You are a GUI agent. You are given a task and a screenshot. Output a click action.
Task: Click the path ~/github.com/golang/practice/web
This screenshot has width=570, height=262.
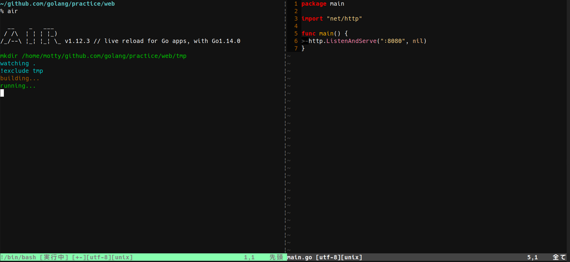point(57,4)
